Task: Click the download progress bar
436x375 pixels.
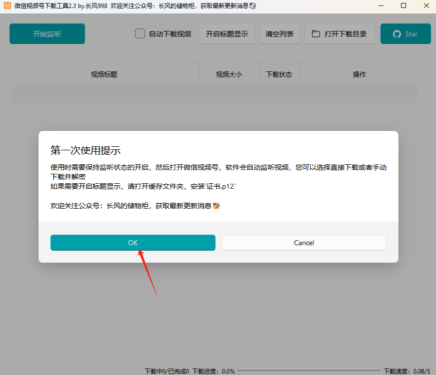Action: [x=308, y=371]
